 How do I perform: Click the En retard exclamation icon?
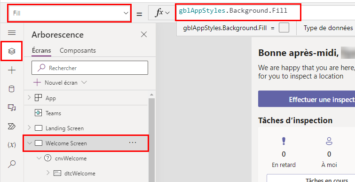[284, 141]
